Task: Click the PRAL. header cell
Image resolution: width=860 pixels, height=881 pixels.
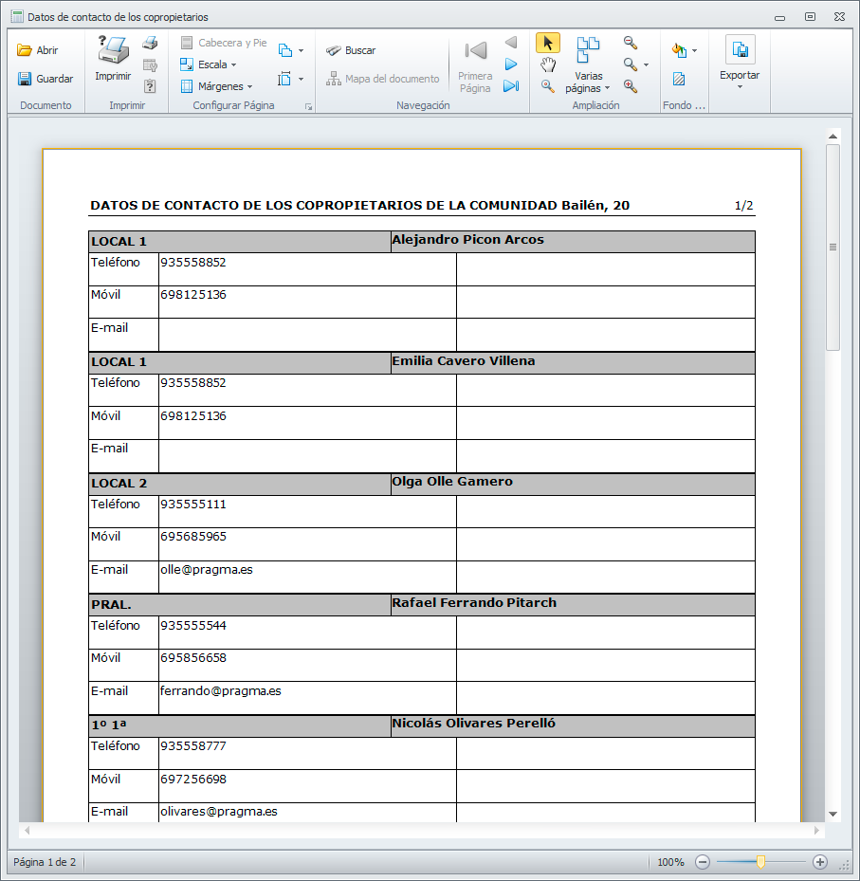Action: point(240,605)
